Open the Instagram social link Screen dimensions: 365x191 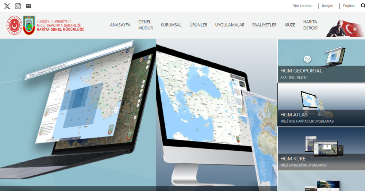pos(18,6)
